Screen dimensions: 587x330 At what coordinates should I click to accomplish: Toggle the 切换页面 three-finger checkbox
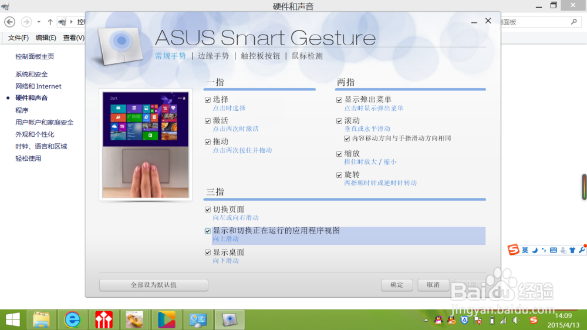coord(208,210)
